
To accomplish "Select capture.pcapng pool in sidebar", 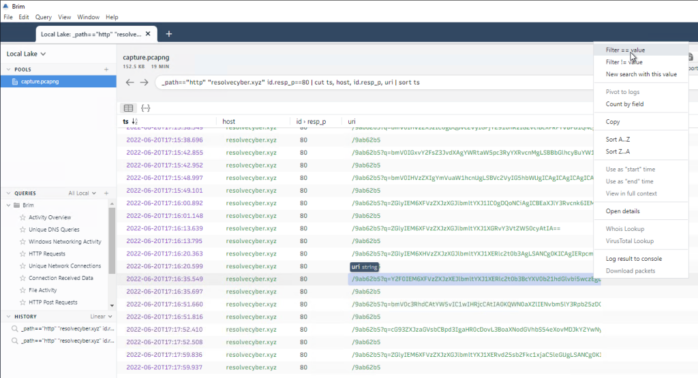I will coord(40,82).
